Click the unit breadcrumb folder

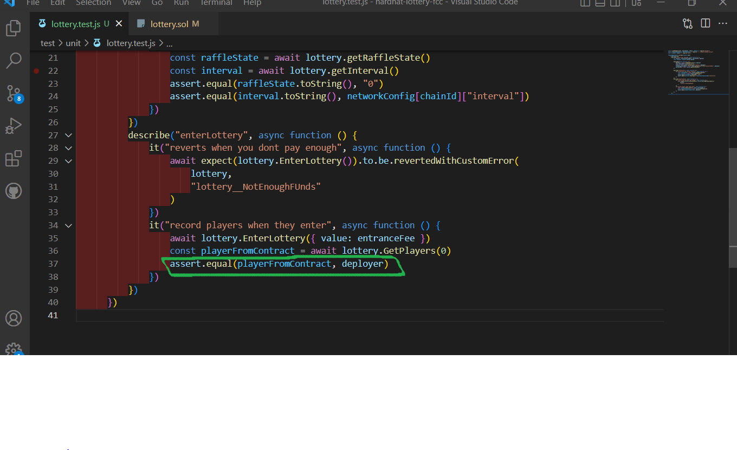(73, 43)
